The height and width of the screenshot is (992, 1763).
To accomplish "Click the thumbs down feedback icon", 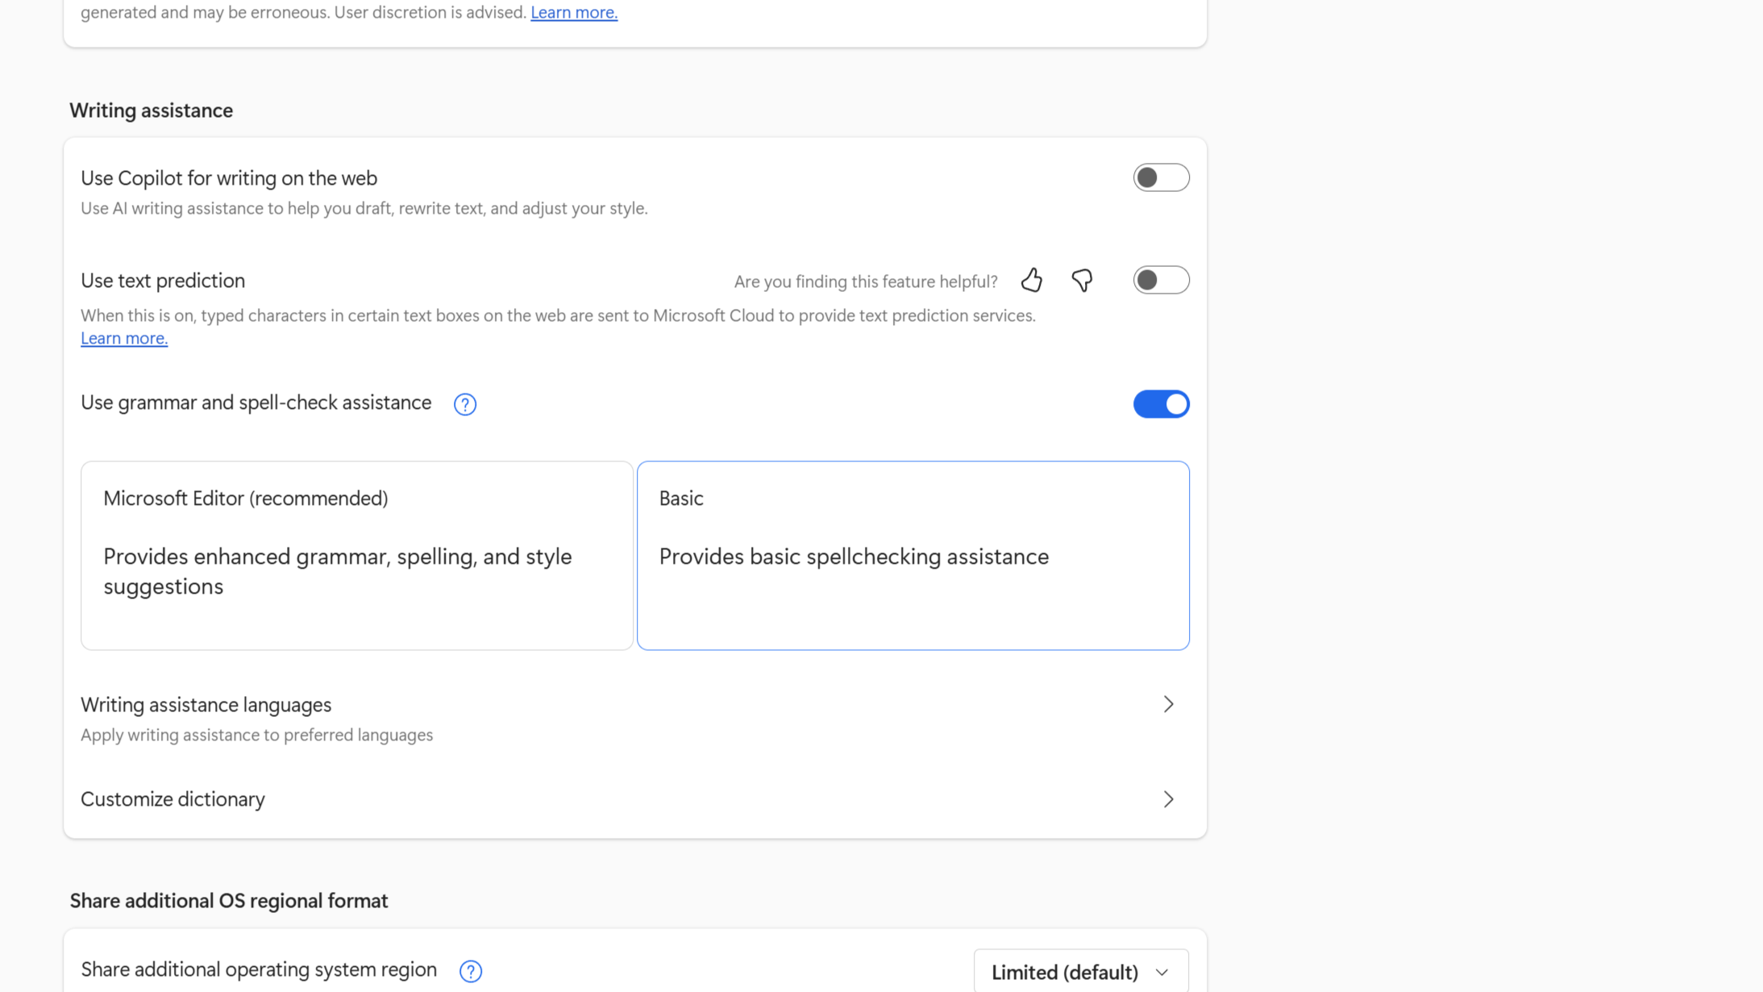I will coord(1082,280).
